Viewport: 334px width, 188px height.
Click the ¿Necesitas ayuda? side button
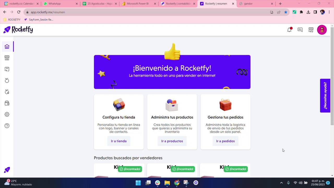click(325, 96)
